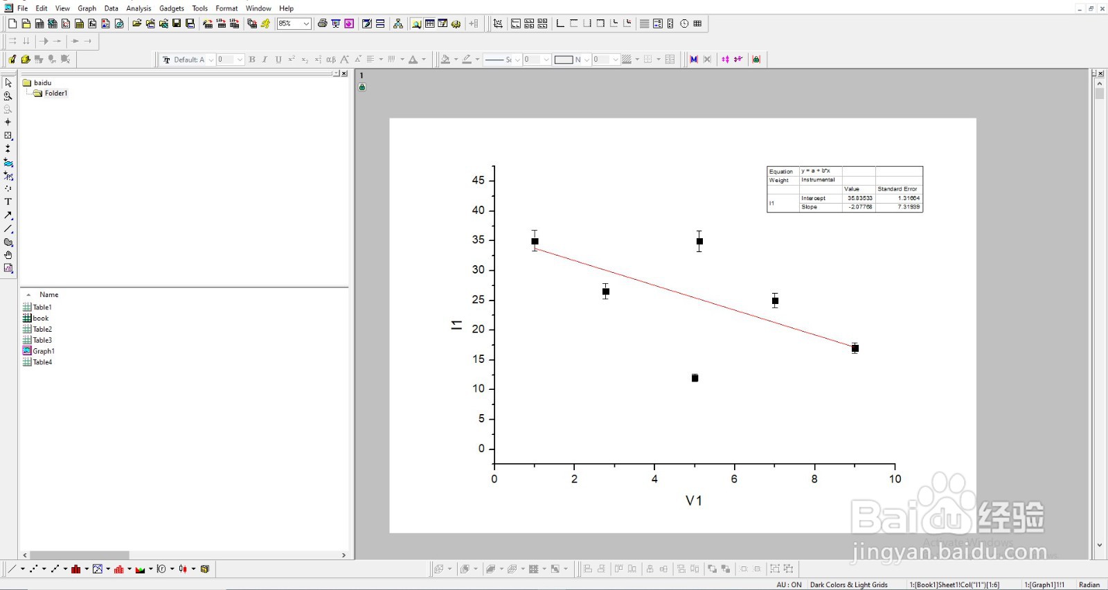Toggle subscript formatting

pyautogui.click(x=305, y=60)
